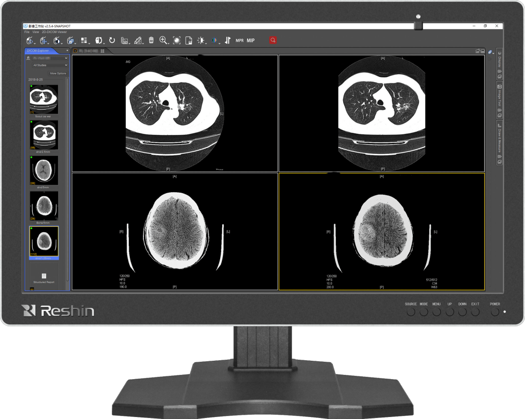Click the More Options button

coord(58,73)
